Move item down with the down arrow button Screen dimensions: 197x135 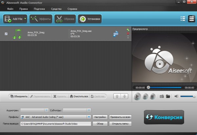point(124,97)
